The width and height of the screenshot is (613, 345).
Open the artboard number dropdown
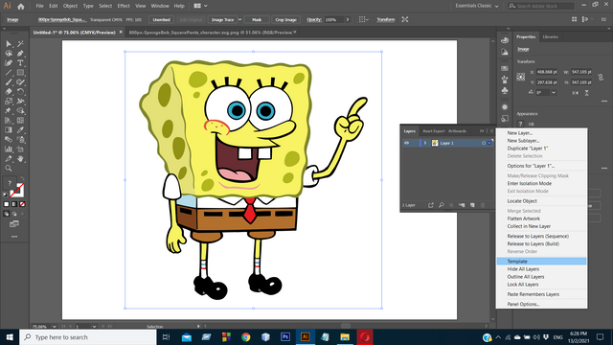point(94,326)
